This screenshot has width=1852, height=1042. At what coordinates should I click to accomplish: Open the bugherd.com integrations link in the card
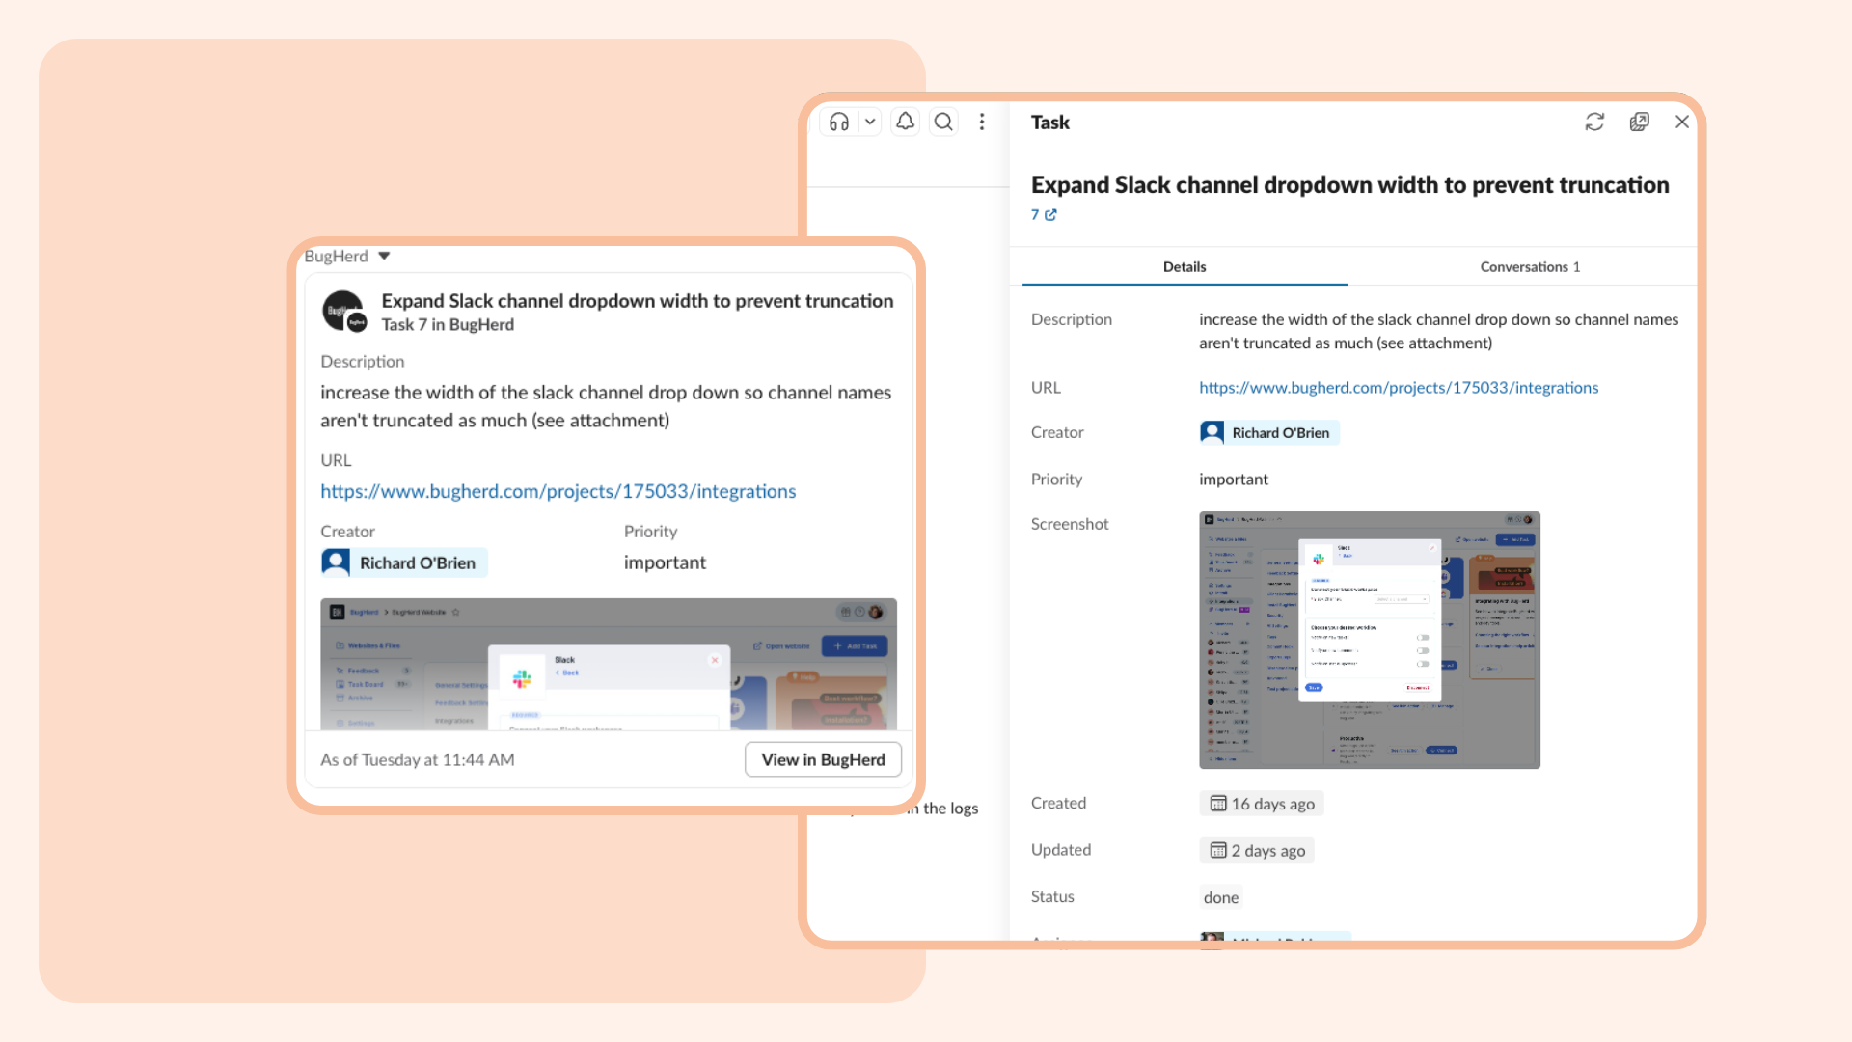[x=558, y=491]
